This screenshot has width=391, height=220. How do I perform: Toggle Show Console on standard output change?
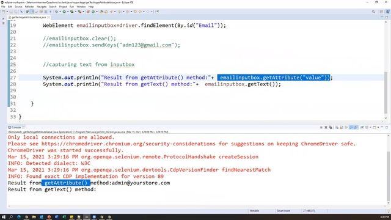(x=351, y=128)
